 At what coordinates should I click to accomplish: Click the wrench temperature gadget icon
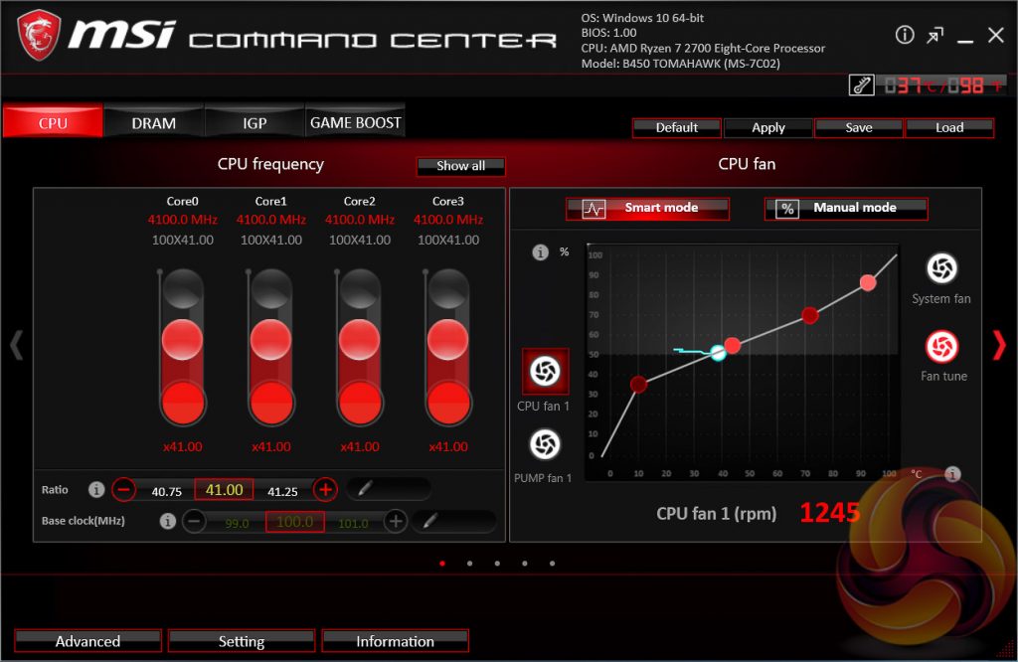pyautogui.click(x=861, y=85)
